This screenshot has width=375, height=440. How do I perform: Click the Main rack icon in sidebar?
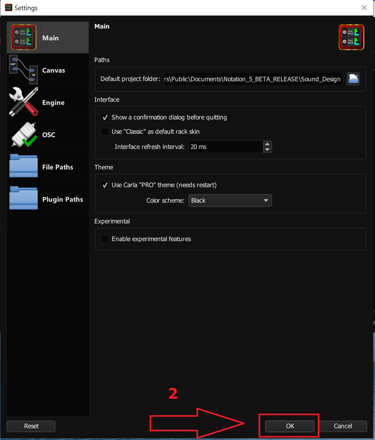[x=24, y=38]
